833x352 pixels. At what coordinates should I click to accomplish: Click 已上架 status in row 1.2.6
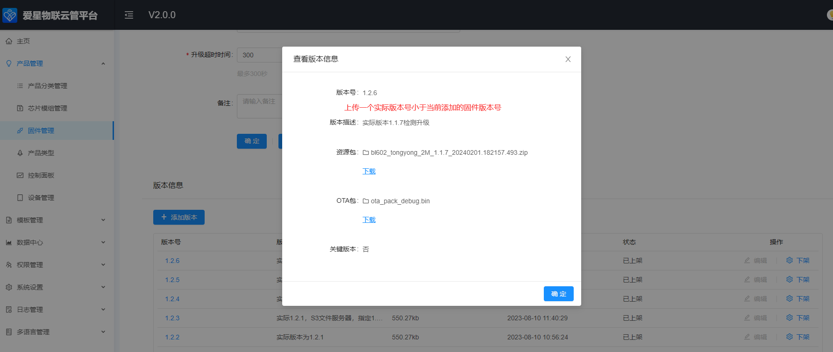pyautogui.click(x=633, y=261)
